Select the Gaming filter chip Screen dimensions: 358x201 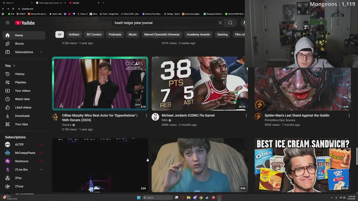click(x=222, y=35)
